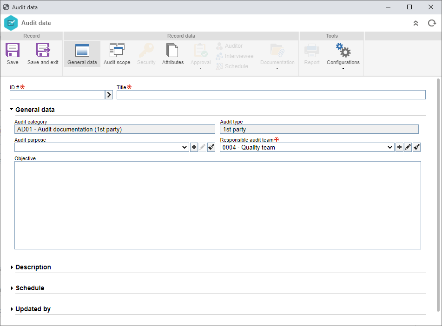Expand the Approval dropdown arrow
442x326 pixels.
200,68
